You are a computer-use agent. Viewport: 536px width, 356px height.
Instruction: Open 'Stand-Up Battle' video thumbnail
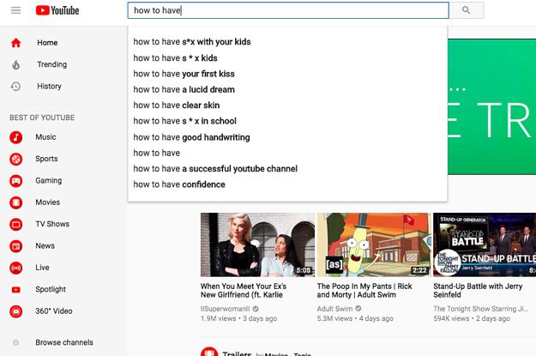pos(485,244)
